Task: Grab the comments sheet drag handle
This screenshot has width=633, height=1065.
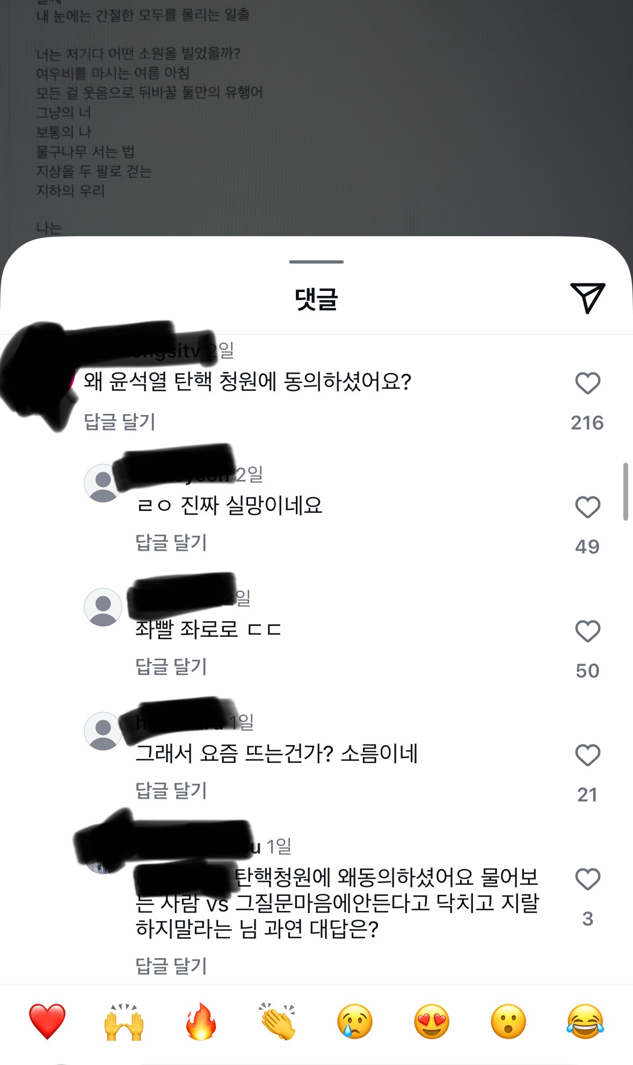Action: [x=316, y=262]
